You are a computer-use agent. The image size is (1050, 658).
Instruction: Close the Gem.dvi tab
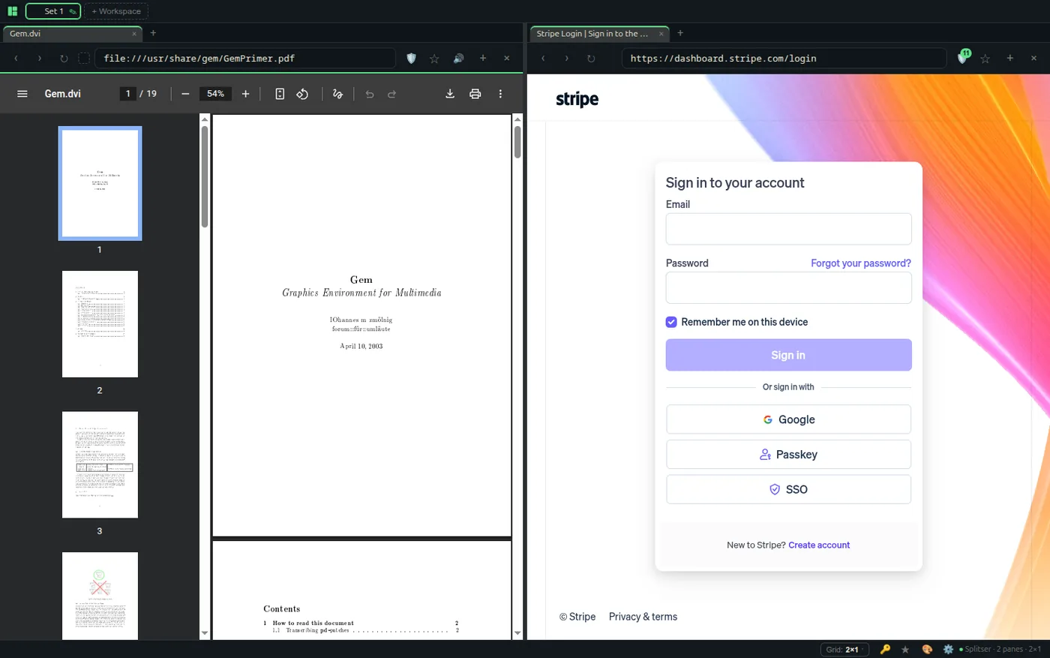134,34
